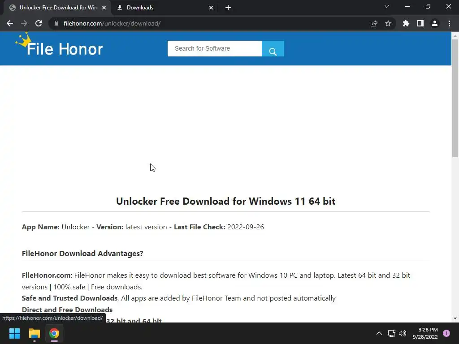Click the blue search magnifier button

point(273,48)
